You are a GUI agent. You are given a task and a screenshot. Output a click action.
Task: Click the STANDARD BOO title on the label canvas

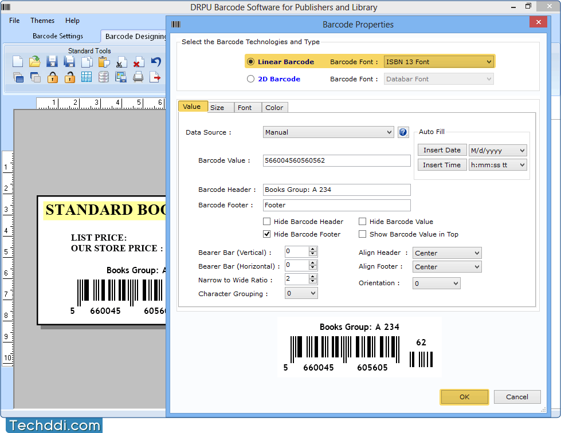point(105,210)
